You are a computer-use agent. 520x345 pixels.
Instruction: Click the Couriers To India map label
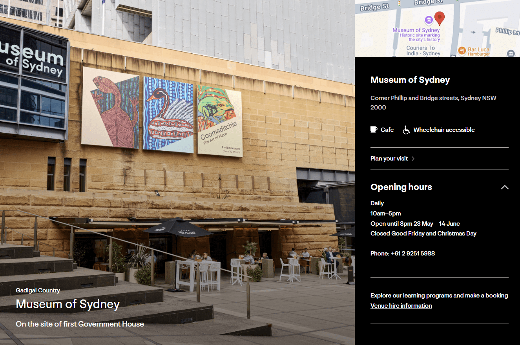[423, 51]
